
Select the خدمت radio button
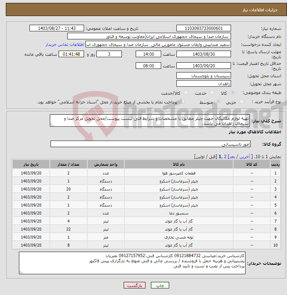coord(212,93)
